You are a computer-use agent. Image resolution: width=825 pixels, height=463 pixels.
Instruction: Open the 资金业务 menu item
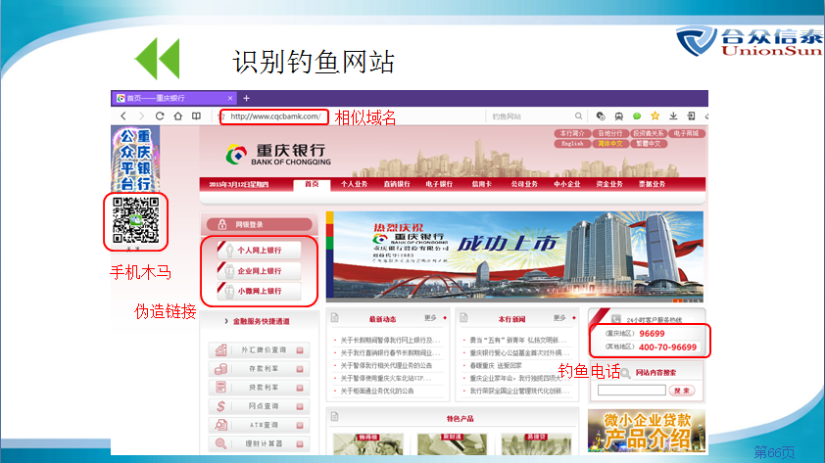pos(609,184)
